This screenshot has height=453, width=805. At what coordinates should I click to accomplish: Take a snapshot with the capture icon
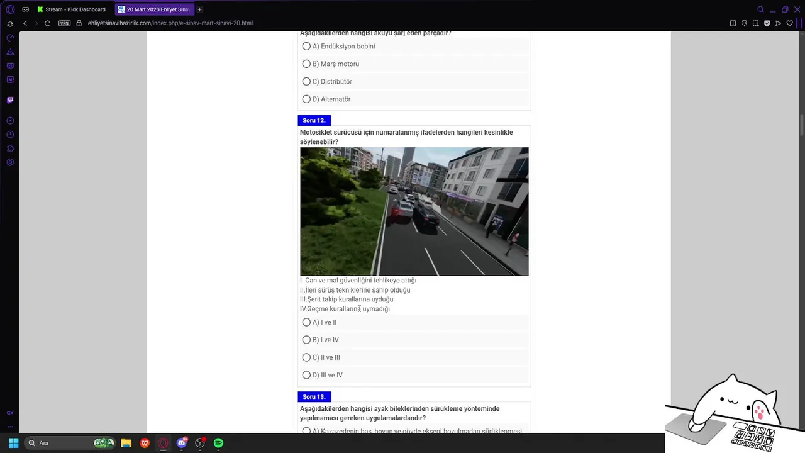point(755,23)
